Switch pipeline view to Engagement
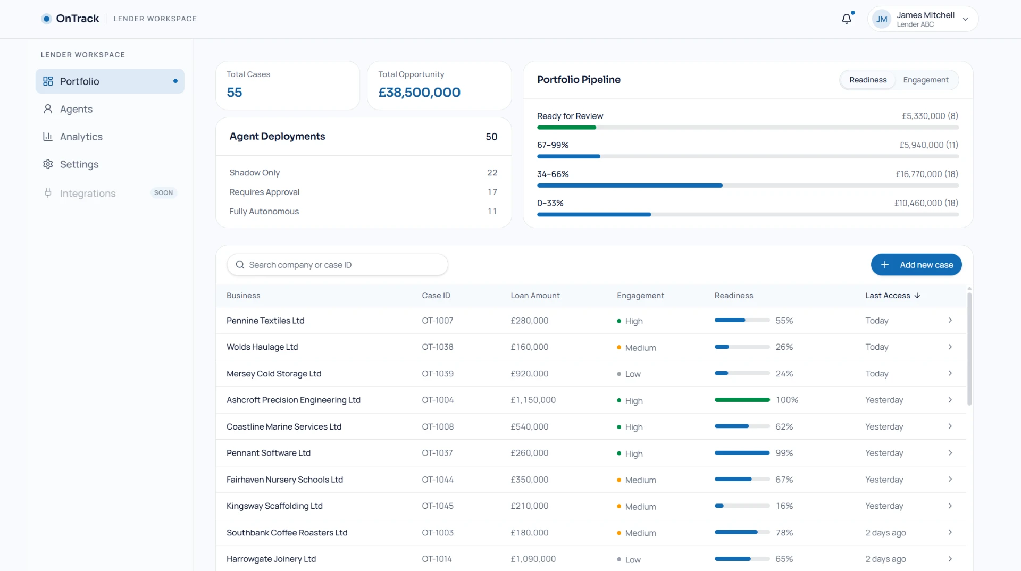The height and width of the screenshot is (571, 1021). click(925, 80)
